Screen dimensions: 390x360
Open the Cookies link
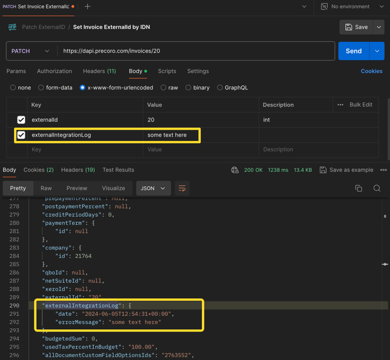point(371,71)
